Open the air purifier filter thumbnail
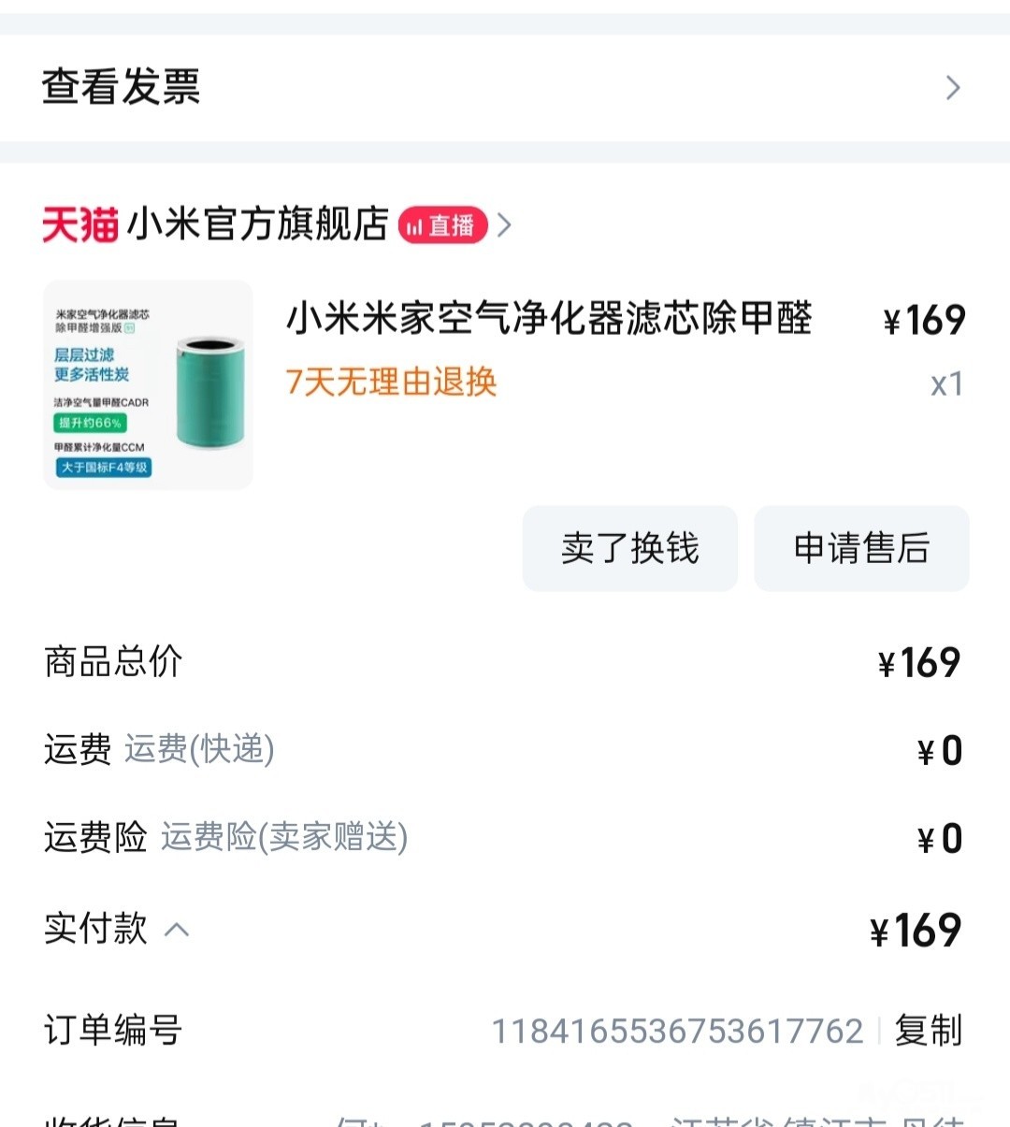 click(149, 384)
